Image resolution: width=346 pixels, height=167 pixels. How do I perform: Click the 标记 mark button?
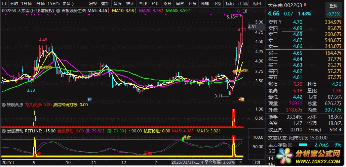[230, 4]
